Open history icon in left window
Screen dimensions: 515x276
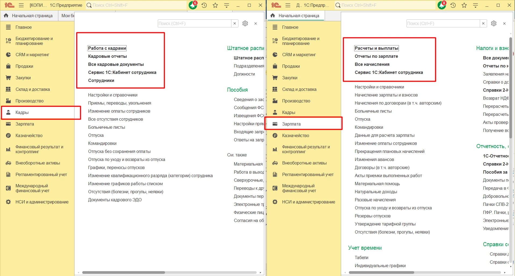204,5
